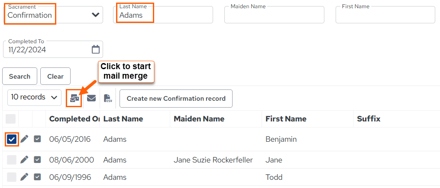Create new Confirmation record
The width and height of the screenshot is (440, 188).
176,99
